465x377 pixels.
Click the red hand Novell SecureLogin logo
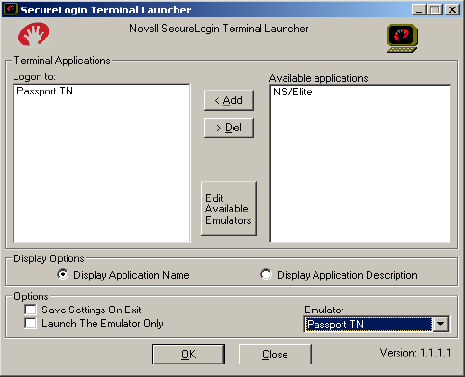(x=34, y=35)
